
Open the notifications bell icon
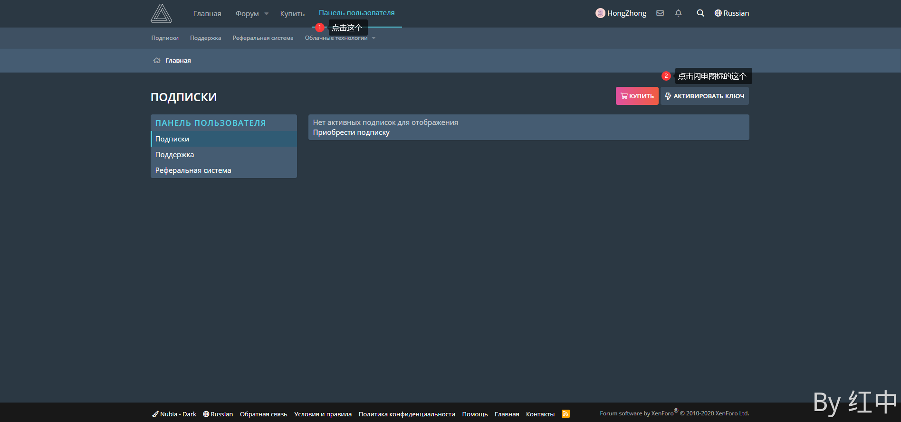[x=678, y=13]
